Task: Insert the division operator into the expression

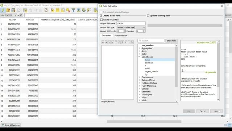Action: point(113,42)
